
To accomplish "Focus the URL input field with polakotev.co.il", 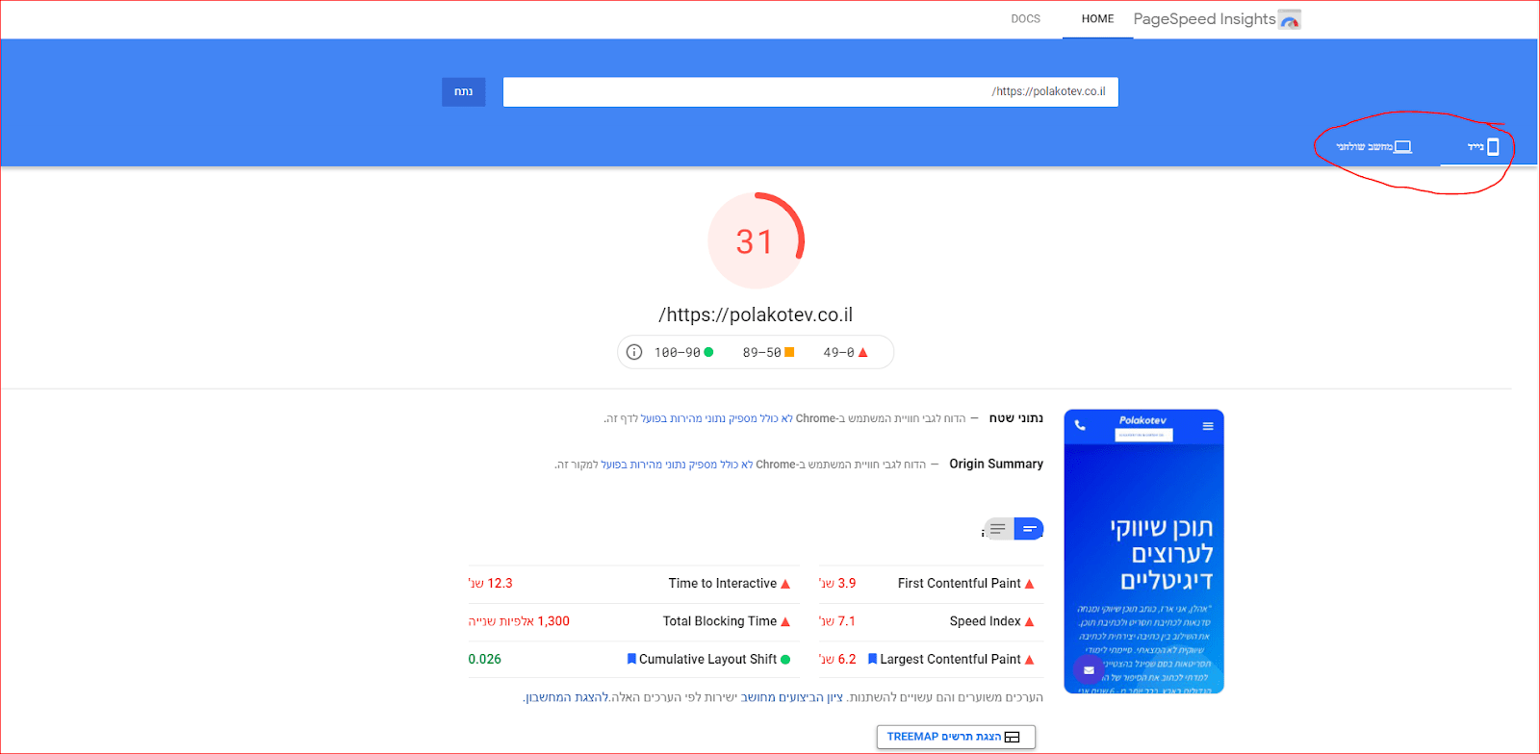I will [810, 92].
